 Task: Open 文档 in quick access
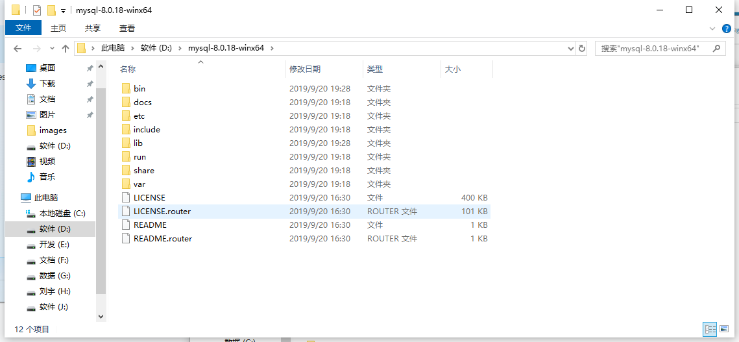point(47,99)
